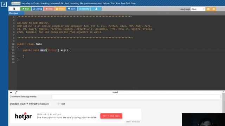This screenshot has height=126, width=225.
Task: Run the Java program
Action: 26,9
